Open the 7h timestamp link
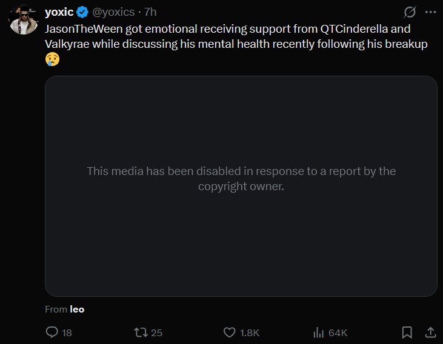 click(150, 12)
